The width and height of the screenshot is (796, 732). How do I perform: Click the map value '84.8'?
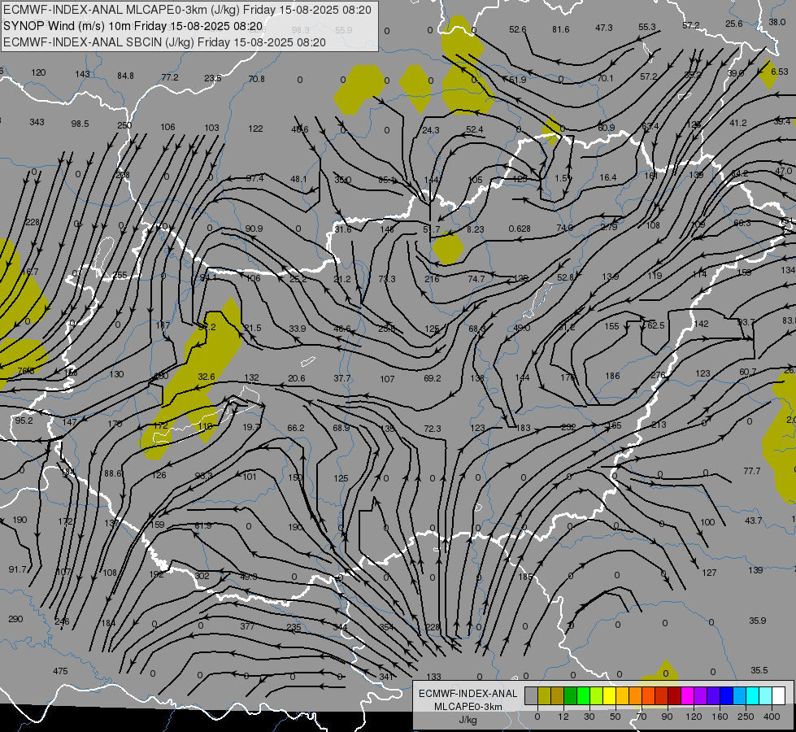coord(125,76)
